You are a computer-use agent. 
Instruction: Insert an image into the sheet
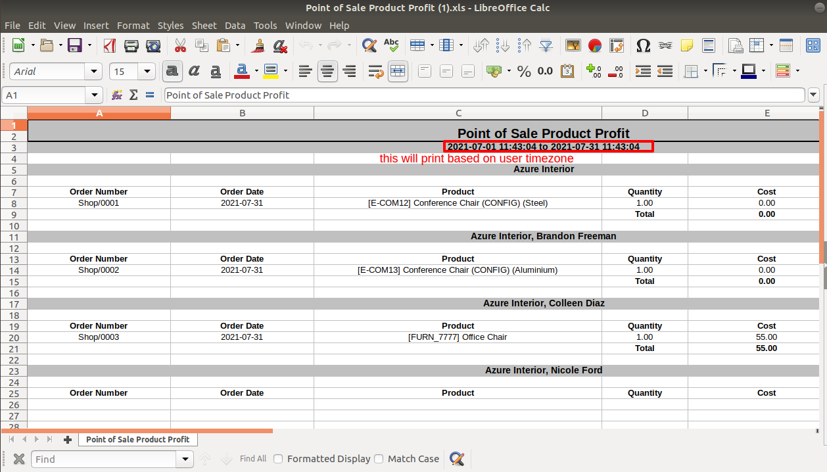tap(573, 45)
